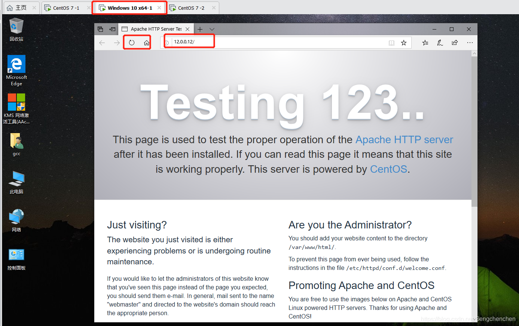Click the page vertical scrollbar thumb
The height and width of the screenshot is (326, 519).
[x=474, y=132]
